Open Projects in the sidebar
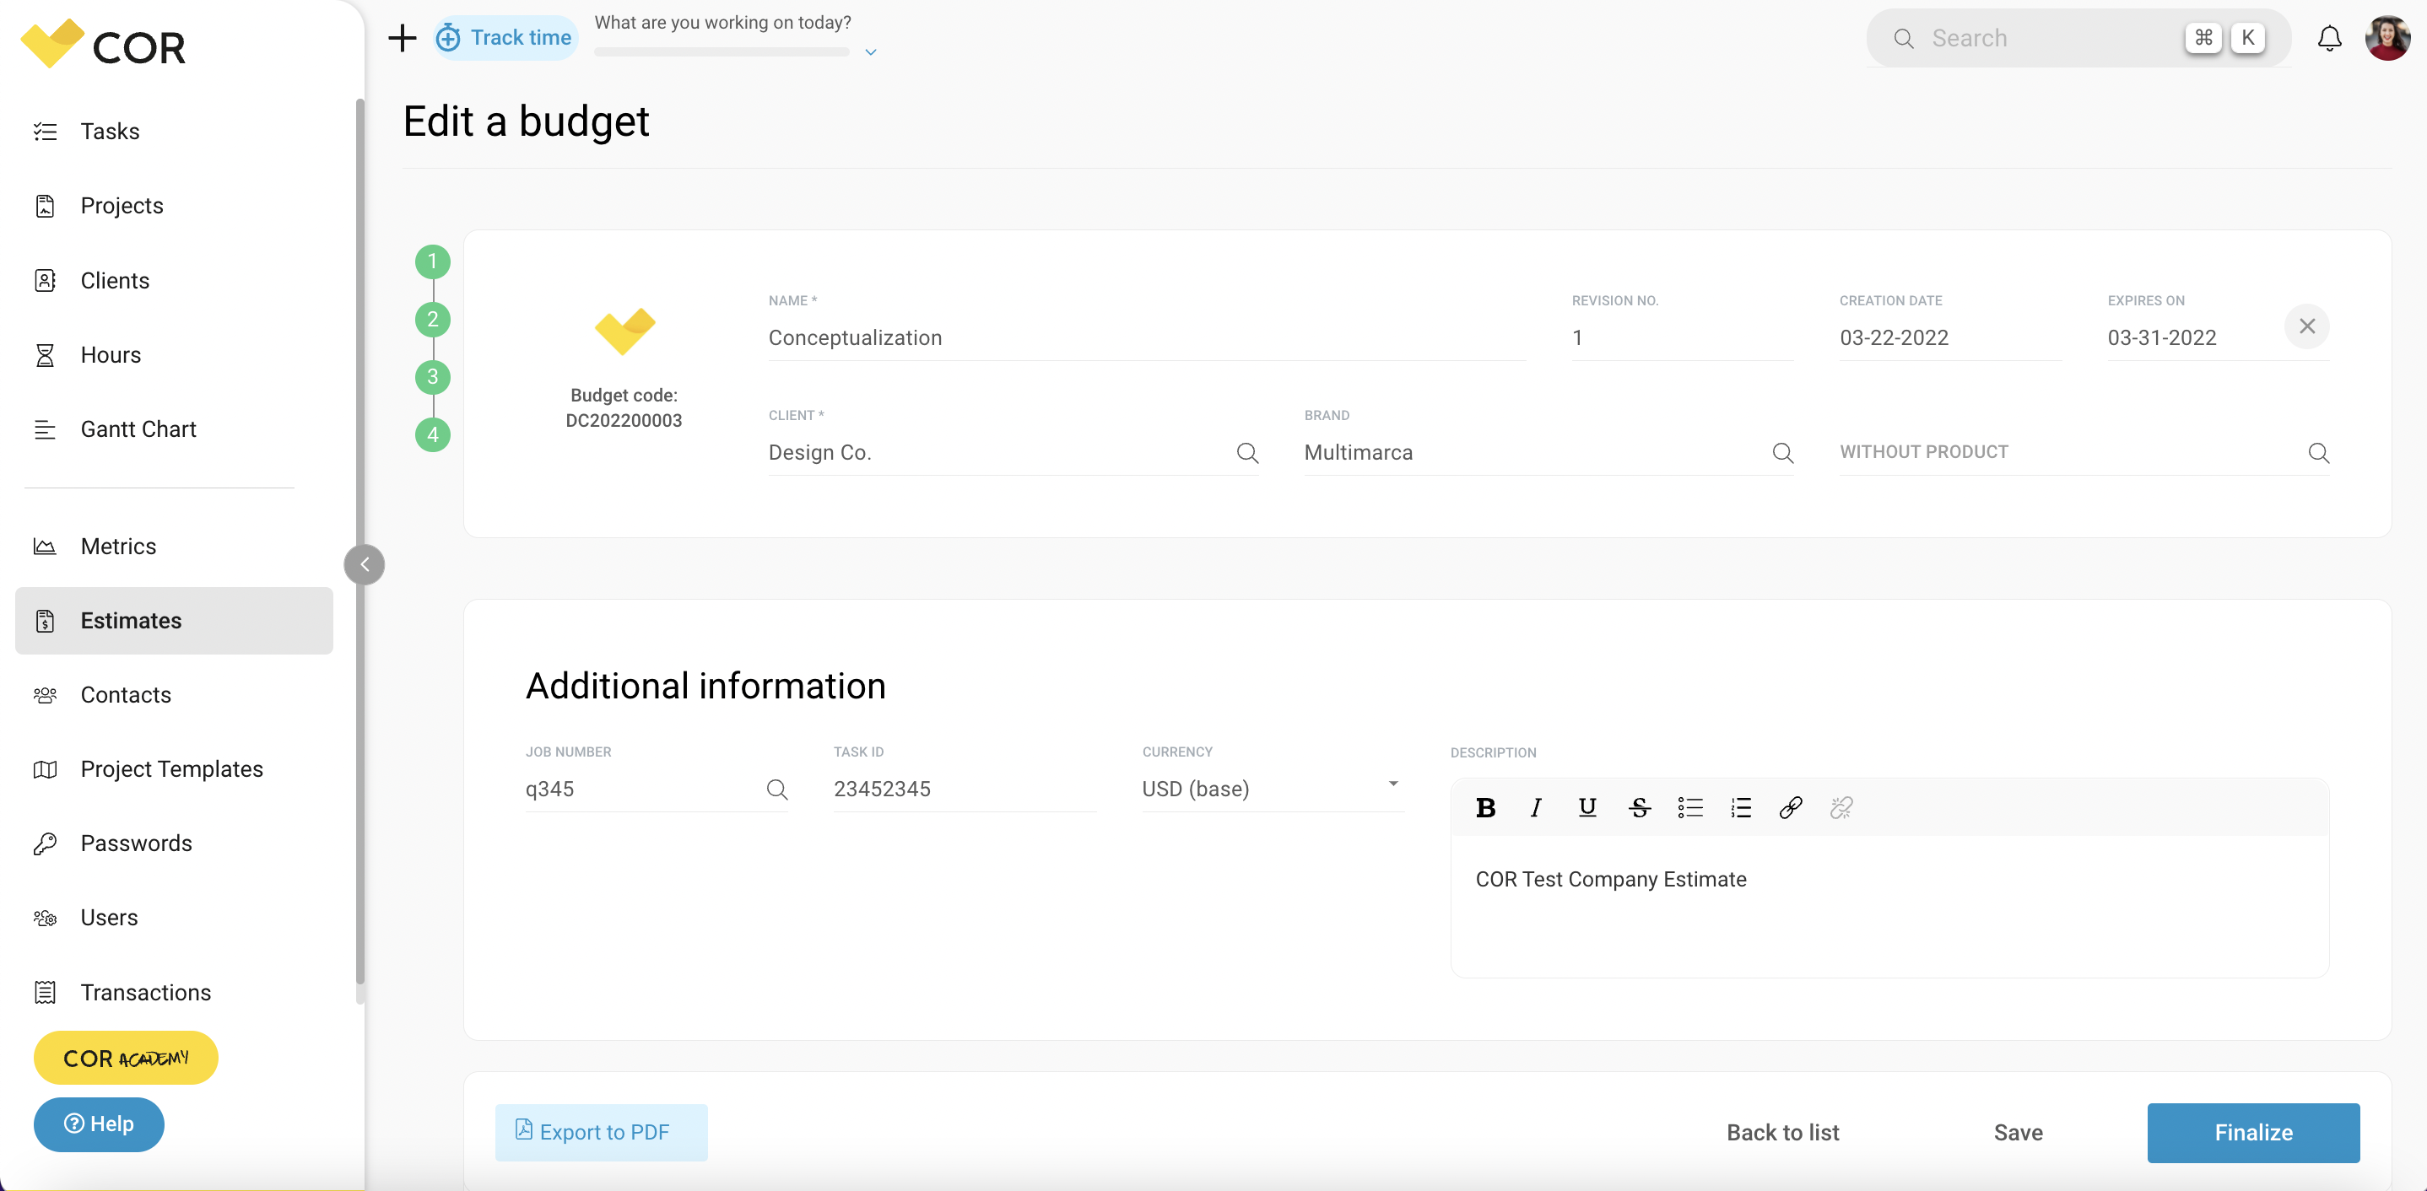The image size is (2427, 1191). pos(175,205)
